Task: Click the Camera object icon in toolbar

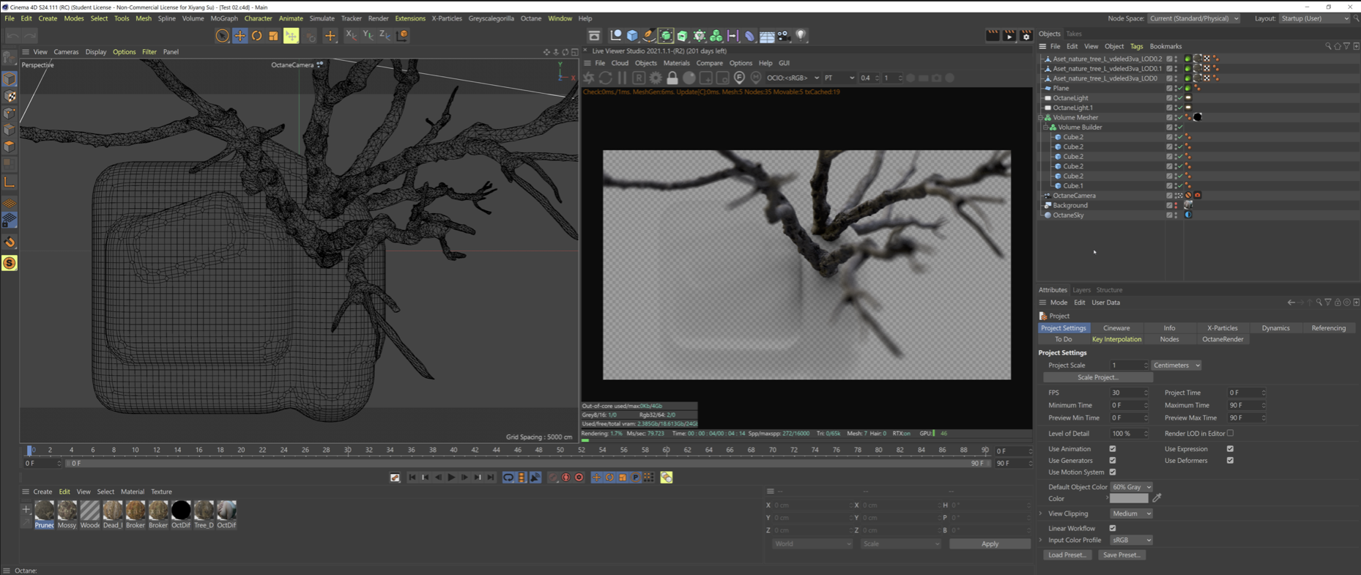Action: coord(784,35)
